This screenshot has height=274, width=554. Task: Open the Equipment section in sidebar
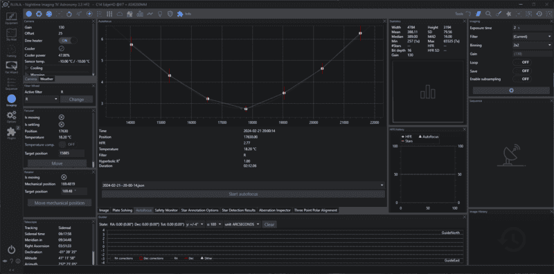tap(11, 19)
